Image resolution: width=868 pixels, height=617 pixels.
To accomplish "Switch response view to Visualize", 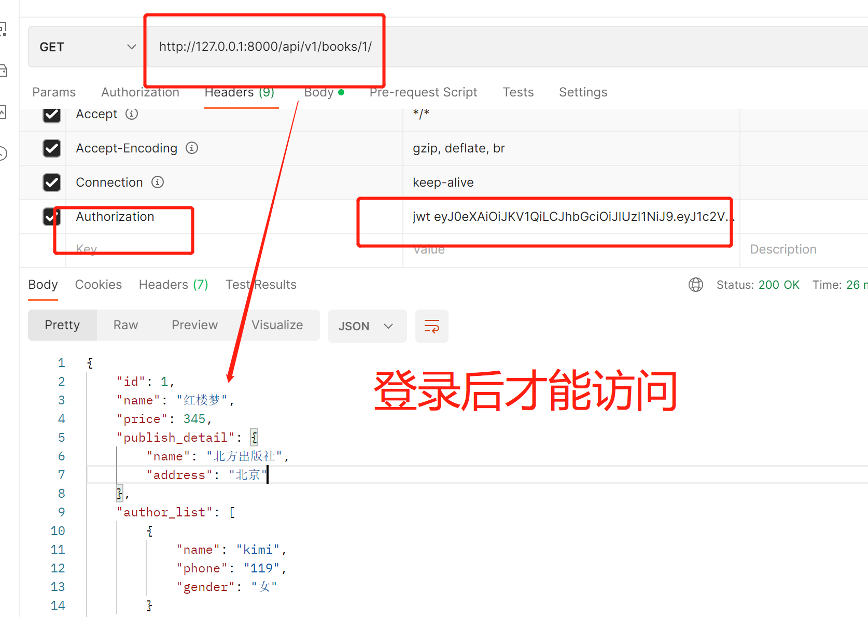I will (x=277, y=325).
